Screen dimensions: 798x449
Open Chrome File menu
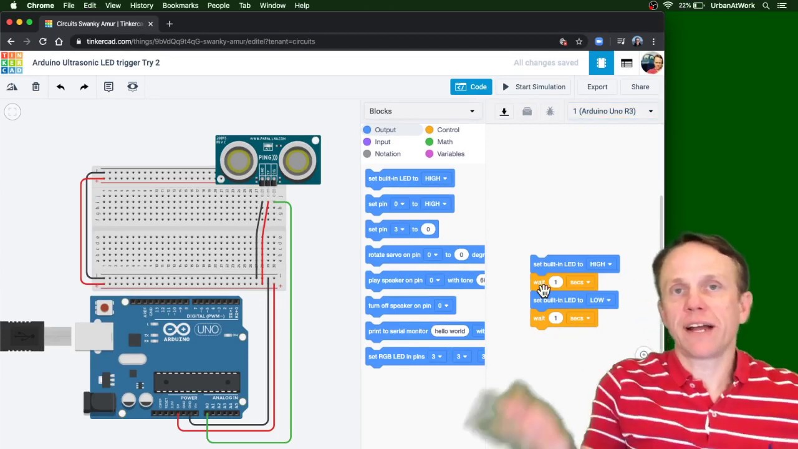[69, 6]
